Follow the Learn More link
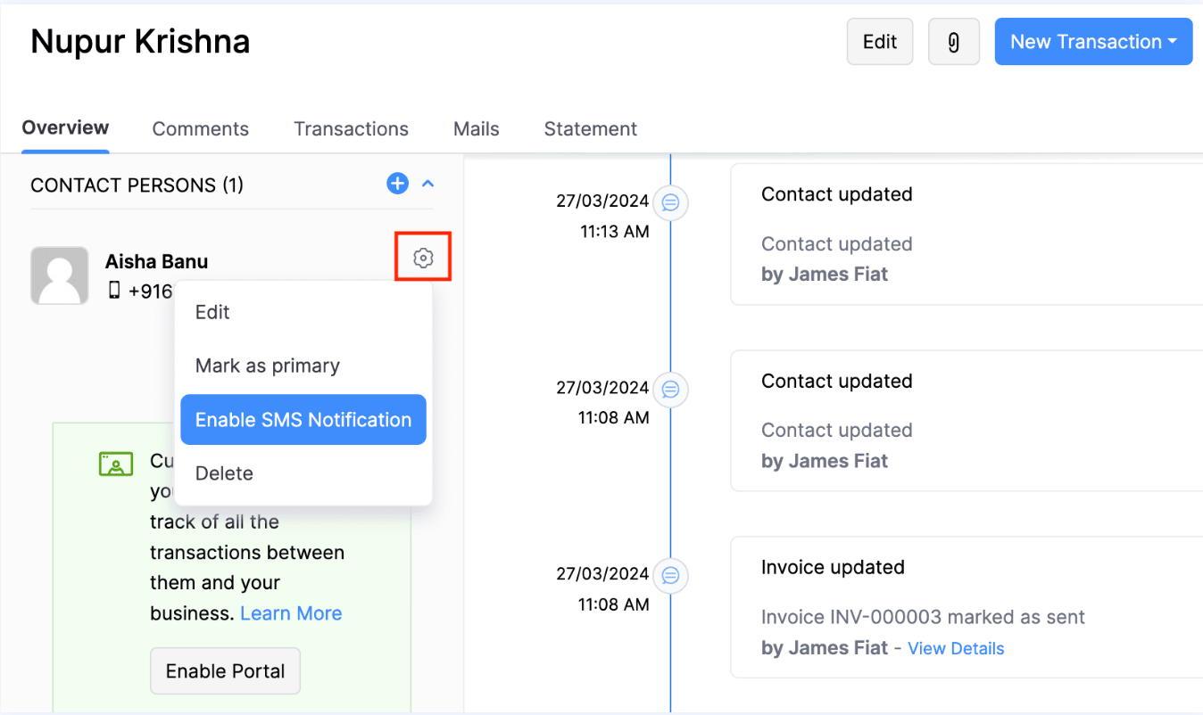The width and height of the screenshot is (1203, 715). click(x=291, y=612)
